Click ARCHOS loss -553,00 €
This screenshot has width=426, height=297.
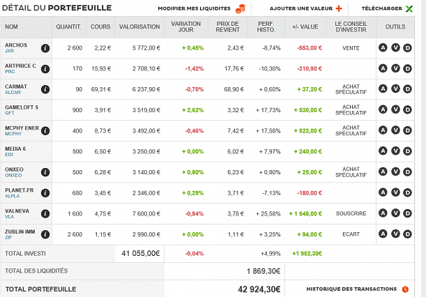click(310, 48)
